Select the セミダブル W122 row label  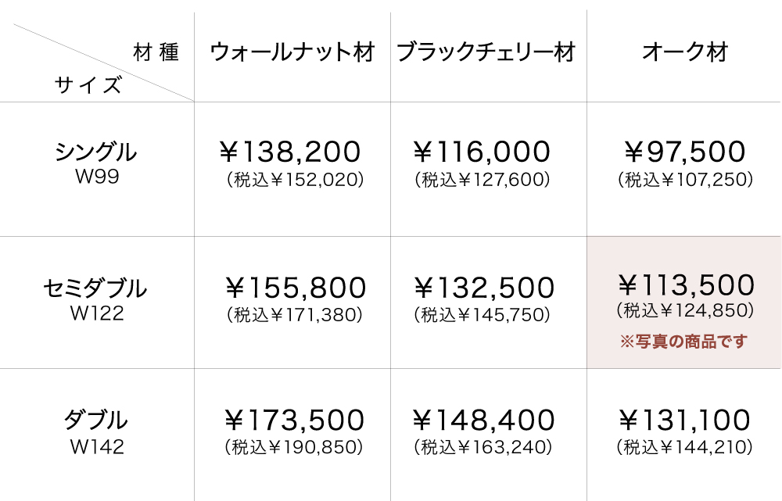coord(95,300)
